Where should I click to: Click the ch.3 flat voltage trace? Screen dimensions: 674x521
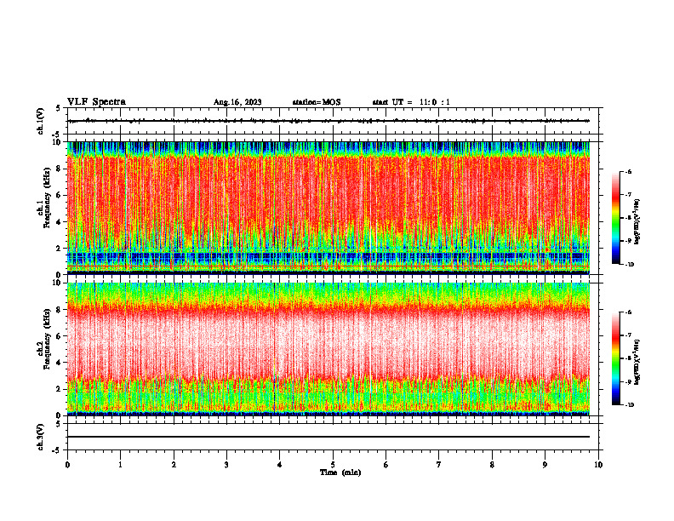point(328,437)
